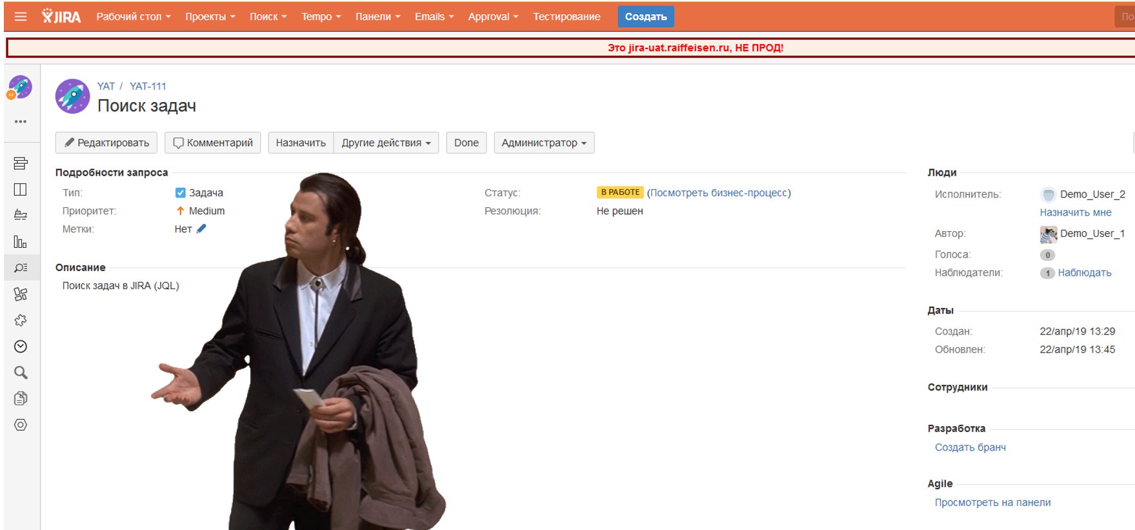The height and width of the screenshot is (530, 1135).
Task: Click the watchers count badge showing 1
Action: pos(1047,273)
